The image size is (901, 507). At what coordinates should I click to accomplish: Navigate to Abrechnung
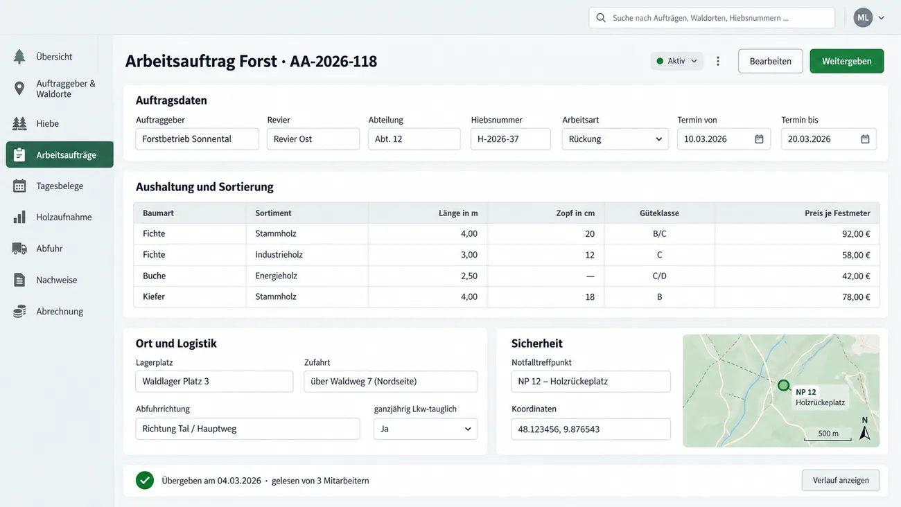click(60, 311)
